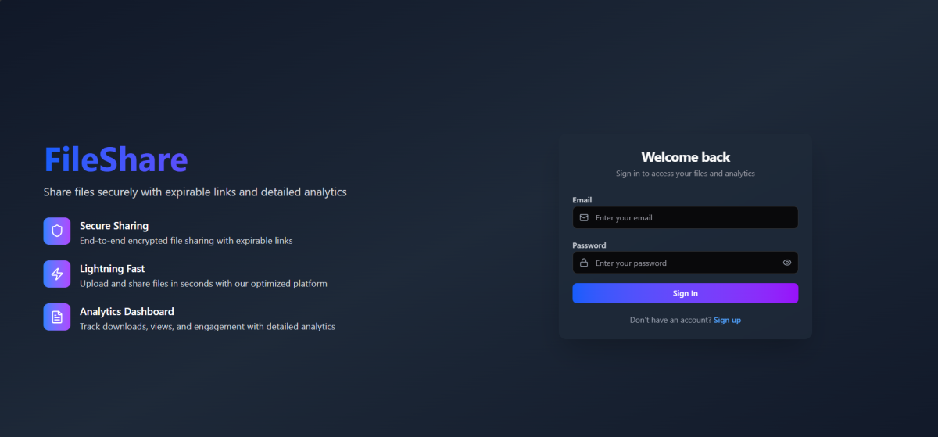Click the envelope icon in Email field
938x437 pixels.
[x=584, y=218]
